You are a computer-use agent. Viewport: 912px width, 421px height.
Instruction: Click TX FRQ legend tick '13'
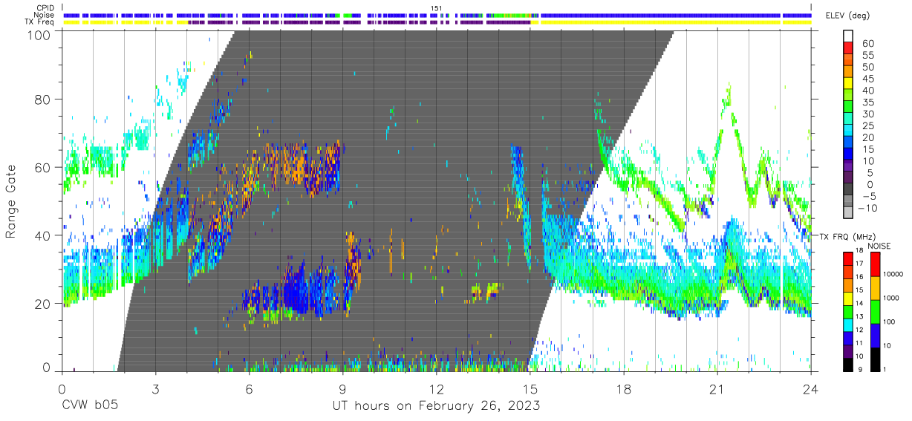pos(858,316)
